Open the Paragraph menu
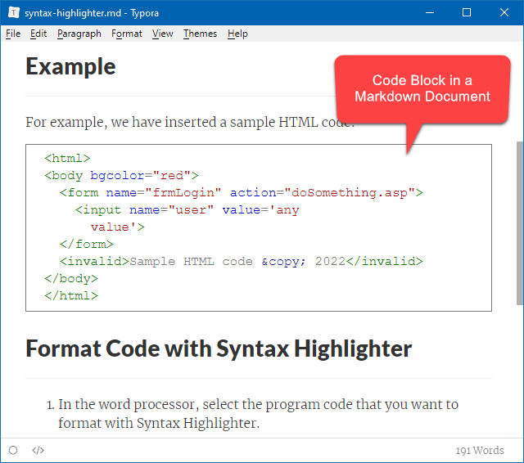524x463 pixels. point(79,34)
